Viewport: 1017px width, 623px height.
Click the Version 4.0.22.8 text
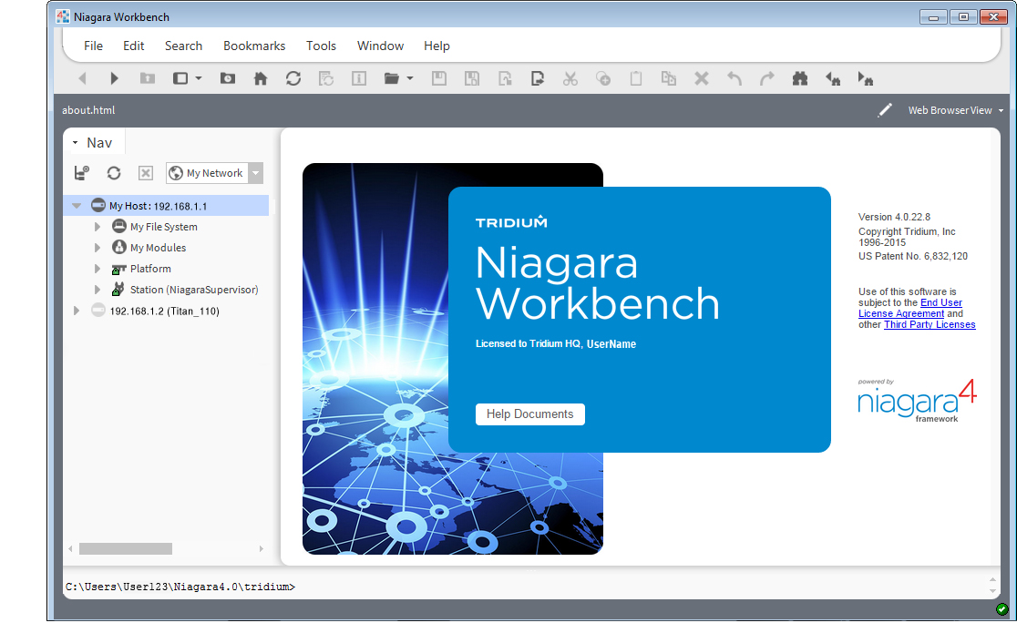point(894,217)
